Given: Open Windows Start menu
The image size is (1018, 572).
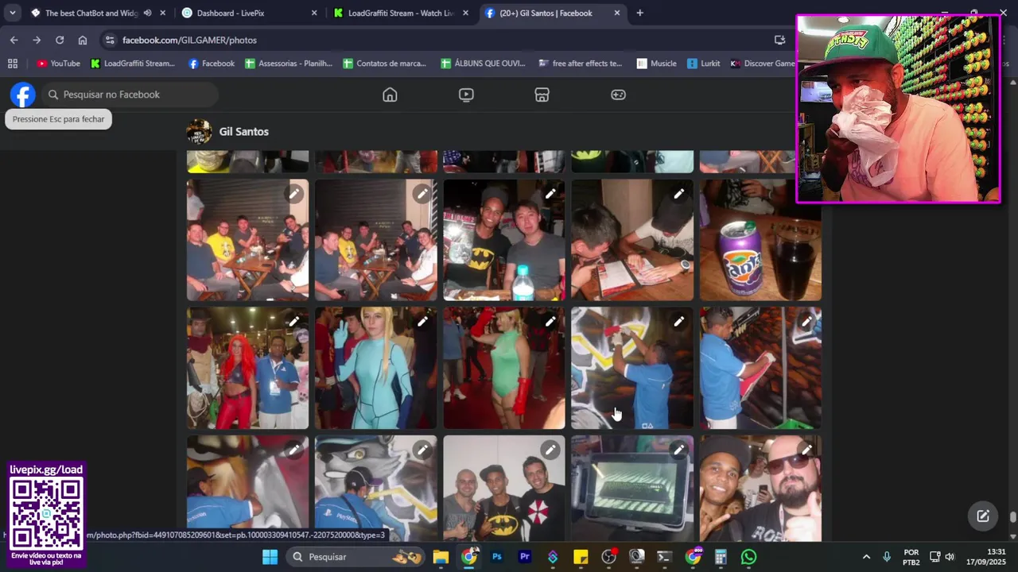Looking at the screenshot, I should pyautogui.click(x=270, y=557).
